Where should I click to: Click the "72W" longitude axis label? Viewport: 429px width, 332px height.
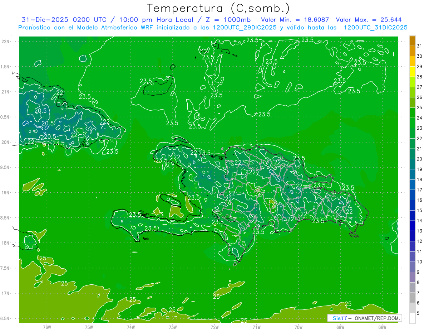214,327
